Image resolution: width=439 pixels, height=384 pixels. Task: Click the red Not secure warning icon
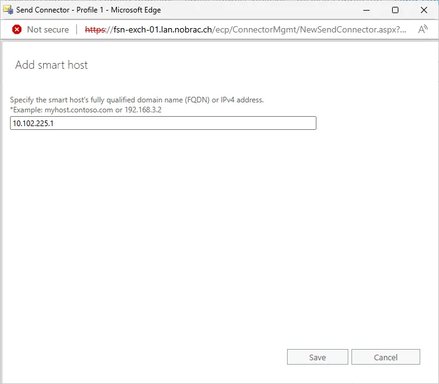click(17, 29)
